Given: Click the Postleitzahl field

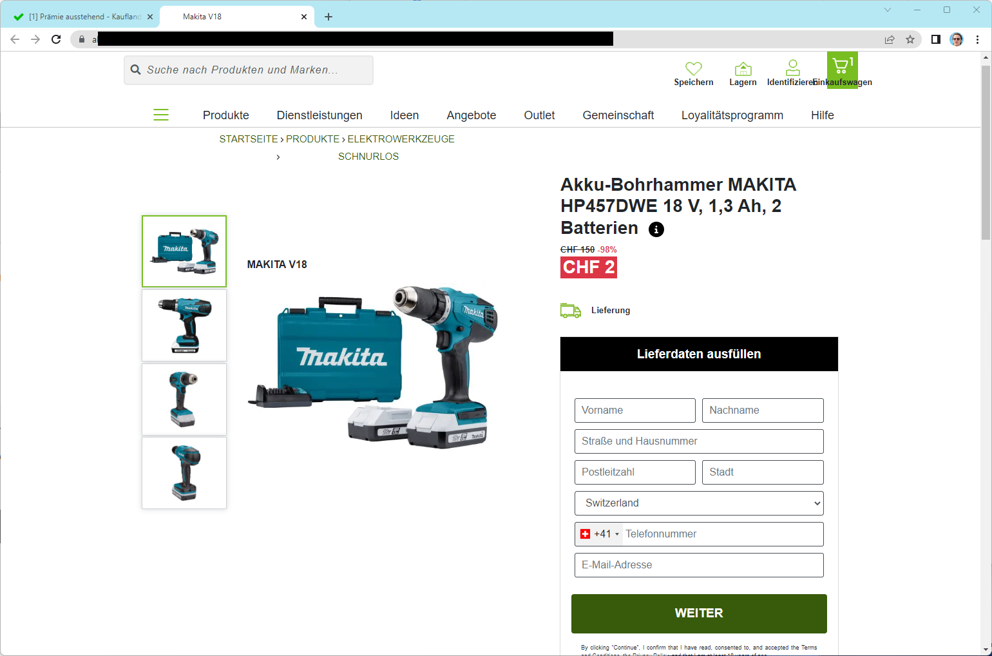Looking at the screenshot, I should click(x=635, y=472).
